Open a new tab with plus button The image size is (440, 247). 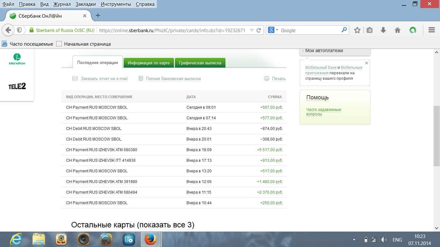point(98,15)
